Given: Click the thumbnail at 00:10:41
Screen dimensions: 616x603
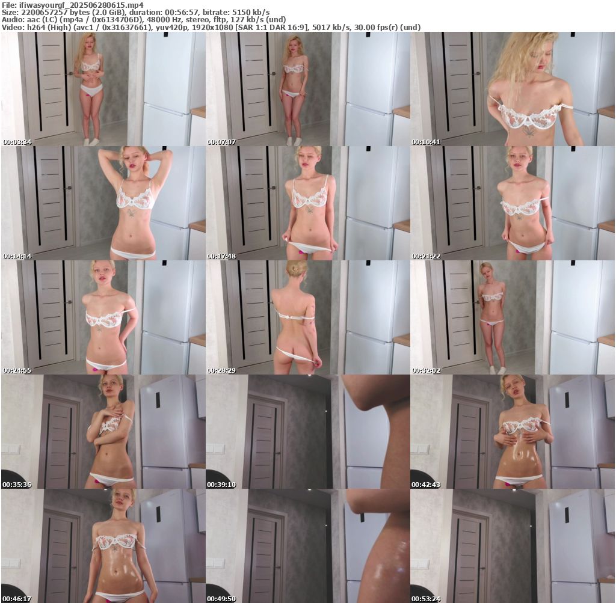Looking at the screenshot, I should click(x=513, y=89).
